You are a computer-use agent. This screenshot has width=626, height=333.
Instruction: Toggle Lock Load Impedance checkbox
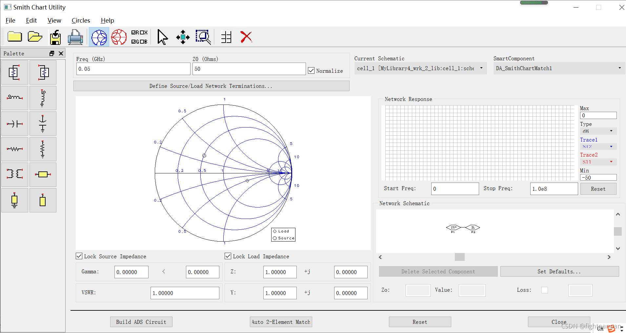point(228,256)
